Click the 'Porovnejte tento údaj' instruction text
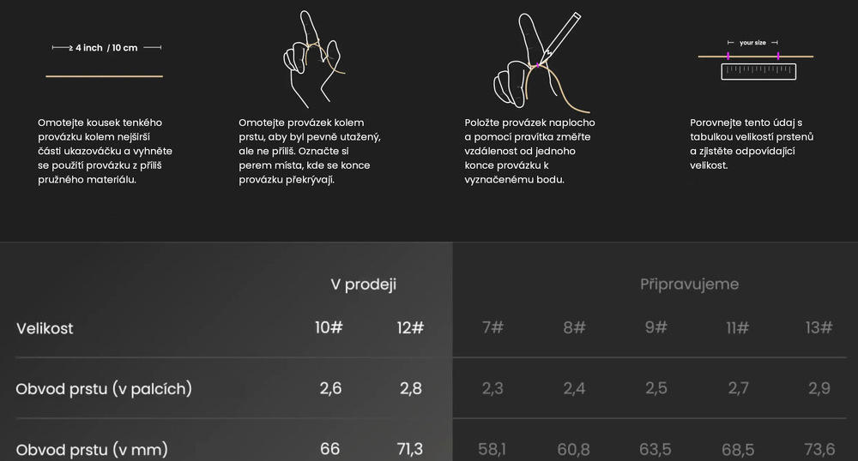This screenshot has height=461, width=858. [x=752, y=144]
